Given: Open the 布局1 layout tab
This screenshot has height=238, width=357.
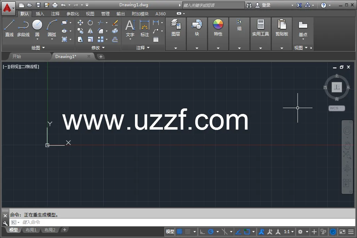Looking at the screenshot, I should click(31, 230).
